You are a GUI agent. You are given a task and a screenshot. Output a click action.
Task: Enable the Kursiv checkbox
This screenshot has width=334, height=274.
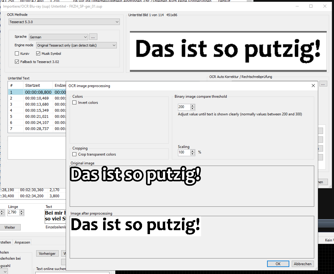[x=17, y=53]
